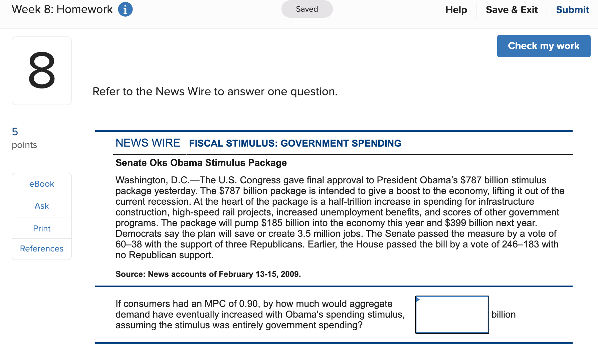Select the question number 8 box

[x=41, y=70]
